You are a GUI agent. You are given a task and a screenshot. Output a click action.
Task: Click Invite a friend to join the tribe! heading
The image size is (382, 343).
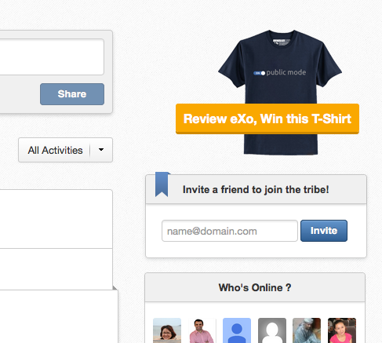tap(256, 189)
